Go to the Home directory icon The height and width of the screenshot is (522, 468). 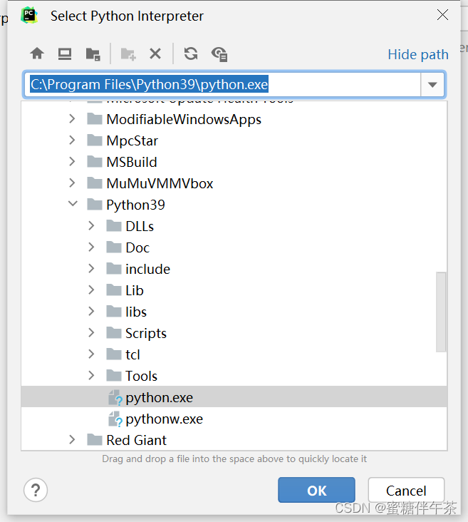point(37,53)
